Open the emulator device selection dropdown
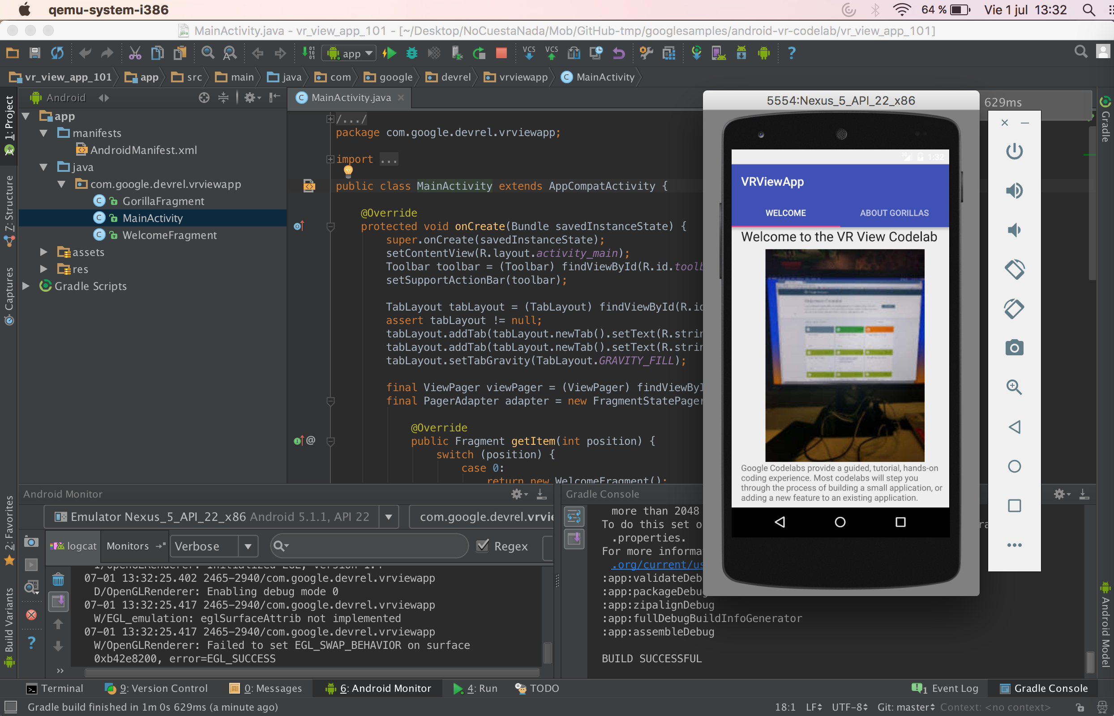 [221, 516]
